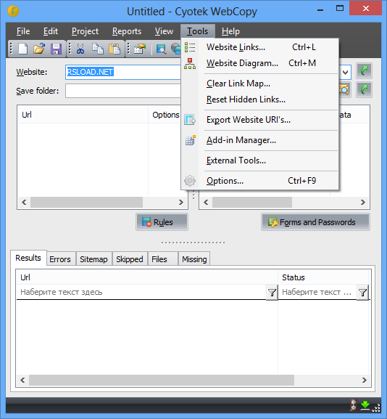Viewport: 387px width, 419px height.
Task: Open the Project menu
Action: pos(85,31)
